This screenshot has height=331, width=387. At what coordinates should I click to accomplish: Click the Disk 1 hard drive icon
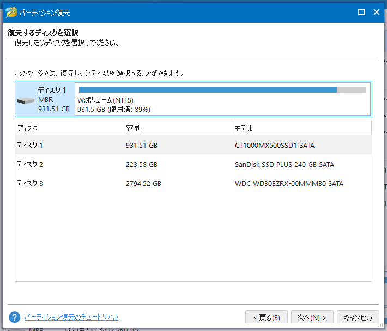[25, 101]
